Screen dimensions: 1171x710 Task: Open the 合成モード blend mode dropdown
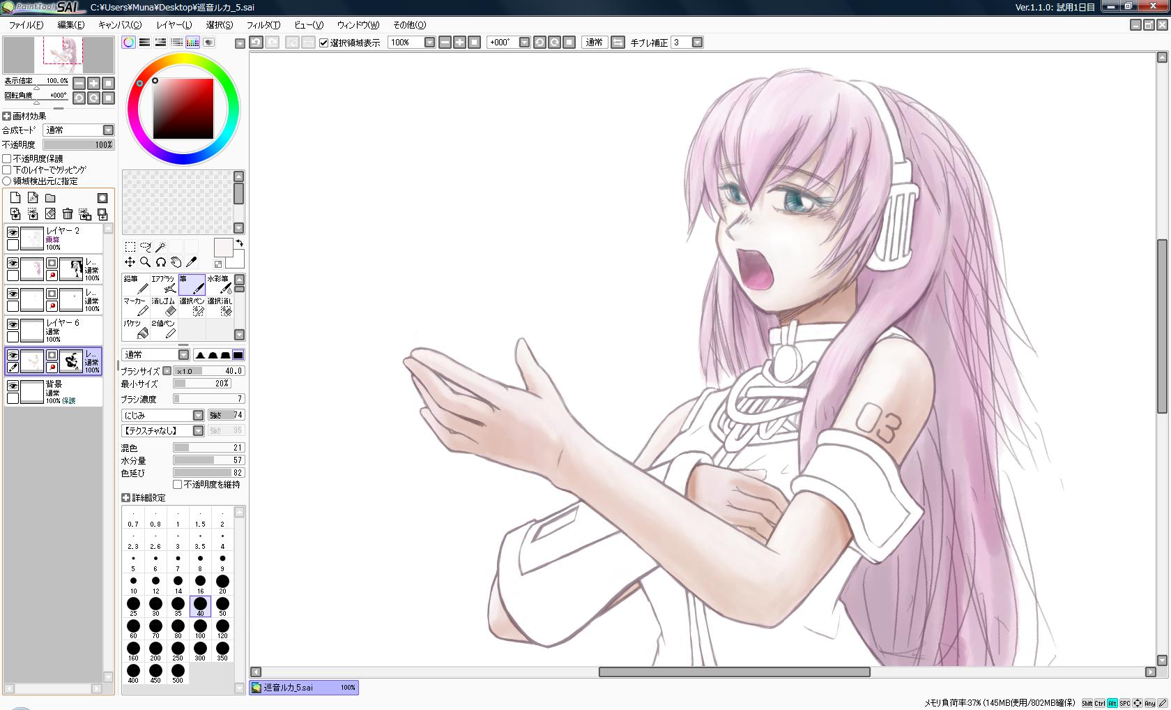point(108,130)
